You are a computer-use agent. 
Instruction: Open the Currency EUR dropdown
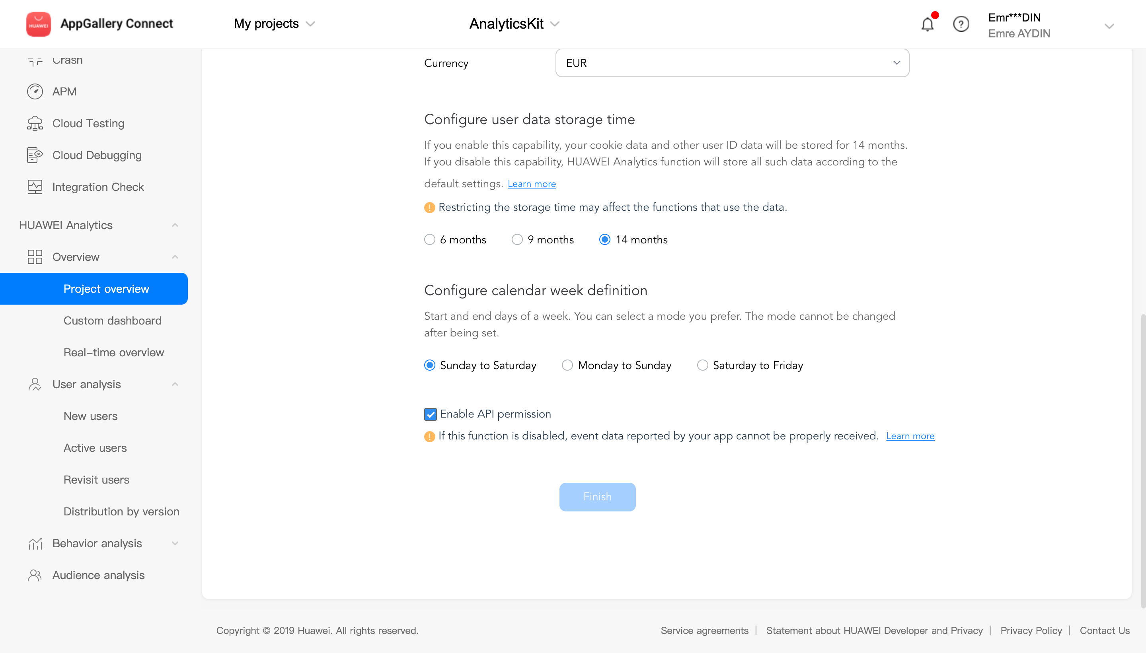(732, 63)
